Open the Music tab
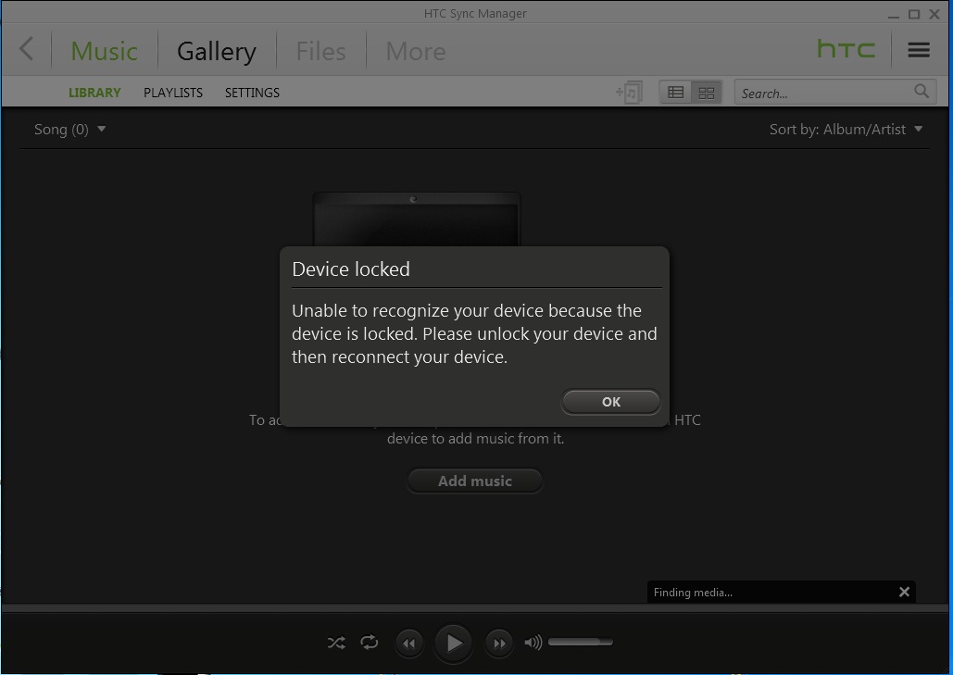 [x=104, y=51]
